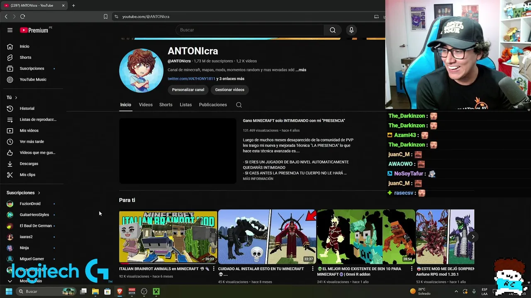
Task: Open Voicemeeter from taskbar
Action: [x=132, y=291]
